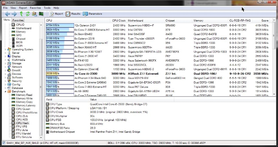
Task: Expand the Multimedia tree node
Action: tap(5, 60)
